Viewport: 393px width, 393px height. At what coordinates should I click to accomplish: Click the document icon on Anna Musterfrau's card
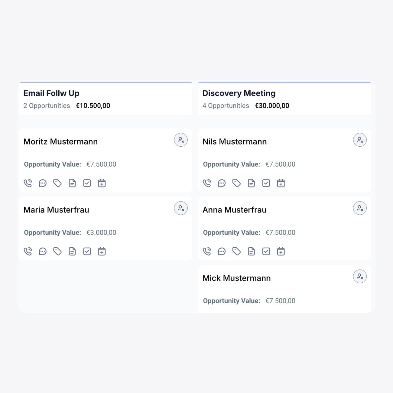pyautogui.click(x=251, y=251)
